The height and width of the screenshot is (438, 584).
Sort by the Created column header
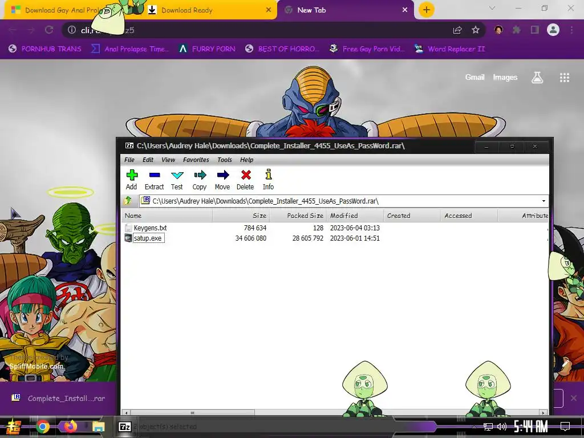(412, 216)
